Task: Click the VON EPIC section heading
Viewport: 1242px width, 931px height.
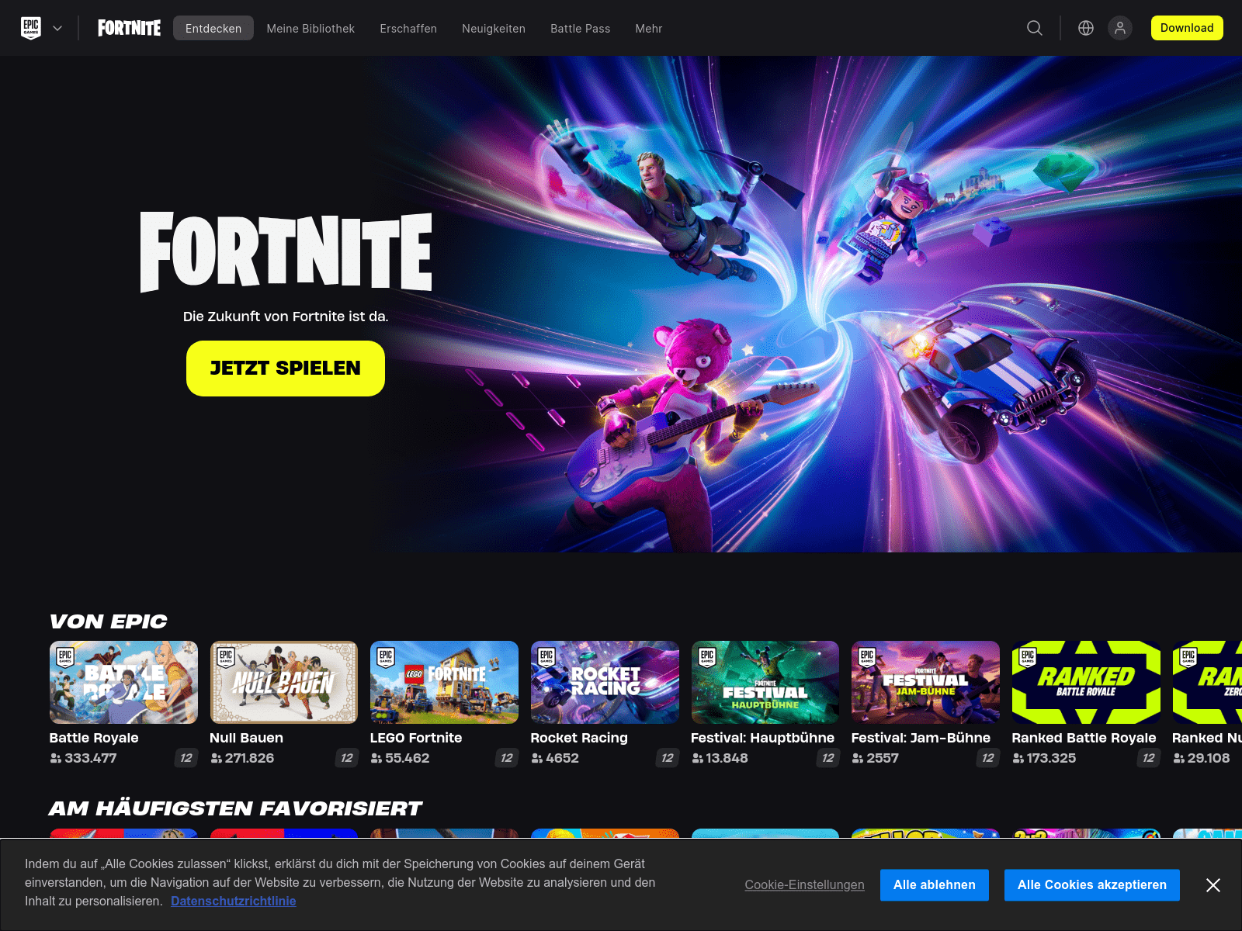Action: tap(108, 621)
